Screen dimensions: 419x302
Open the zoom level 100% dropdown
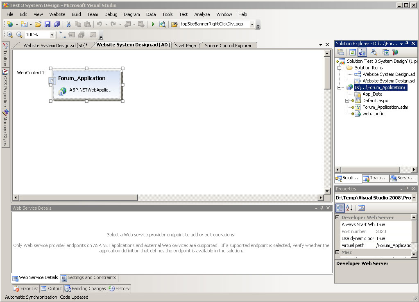tap(52, 35)
